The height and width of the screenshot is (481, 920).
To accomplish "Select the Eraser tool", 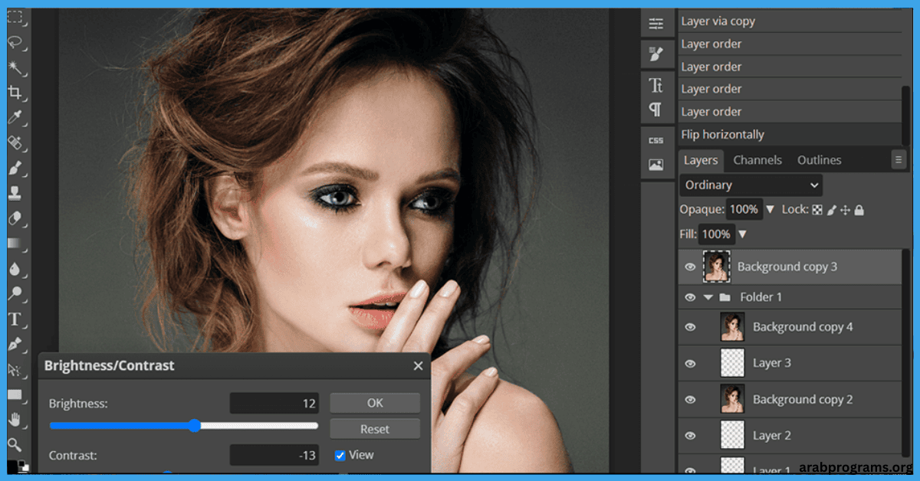I will [x=15, y=218].
